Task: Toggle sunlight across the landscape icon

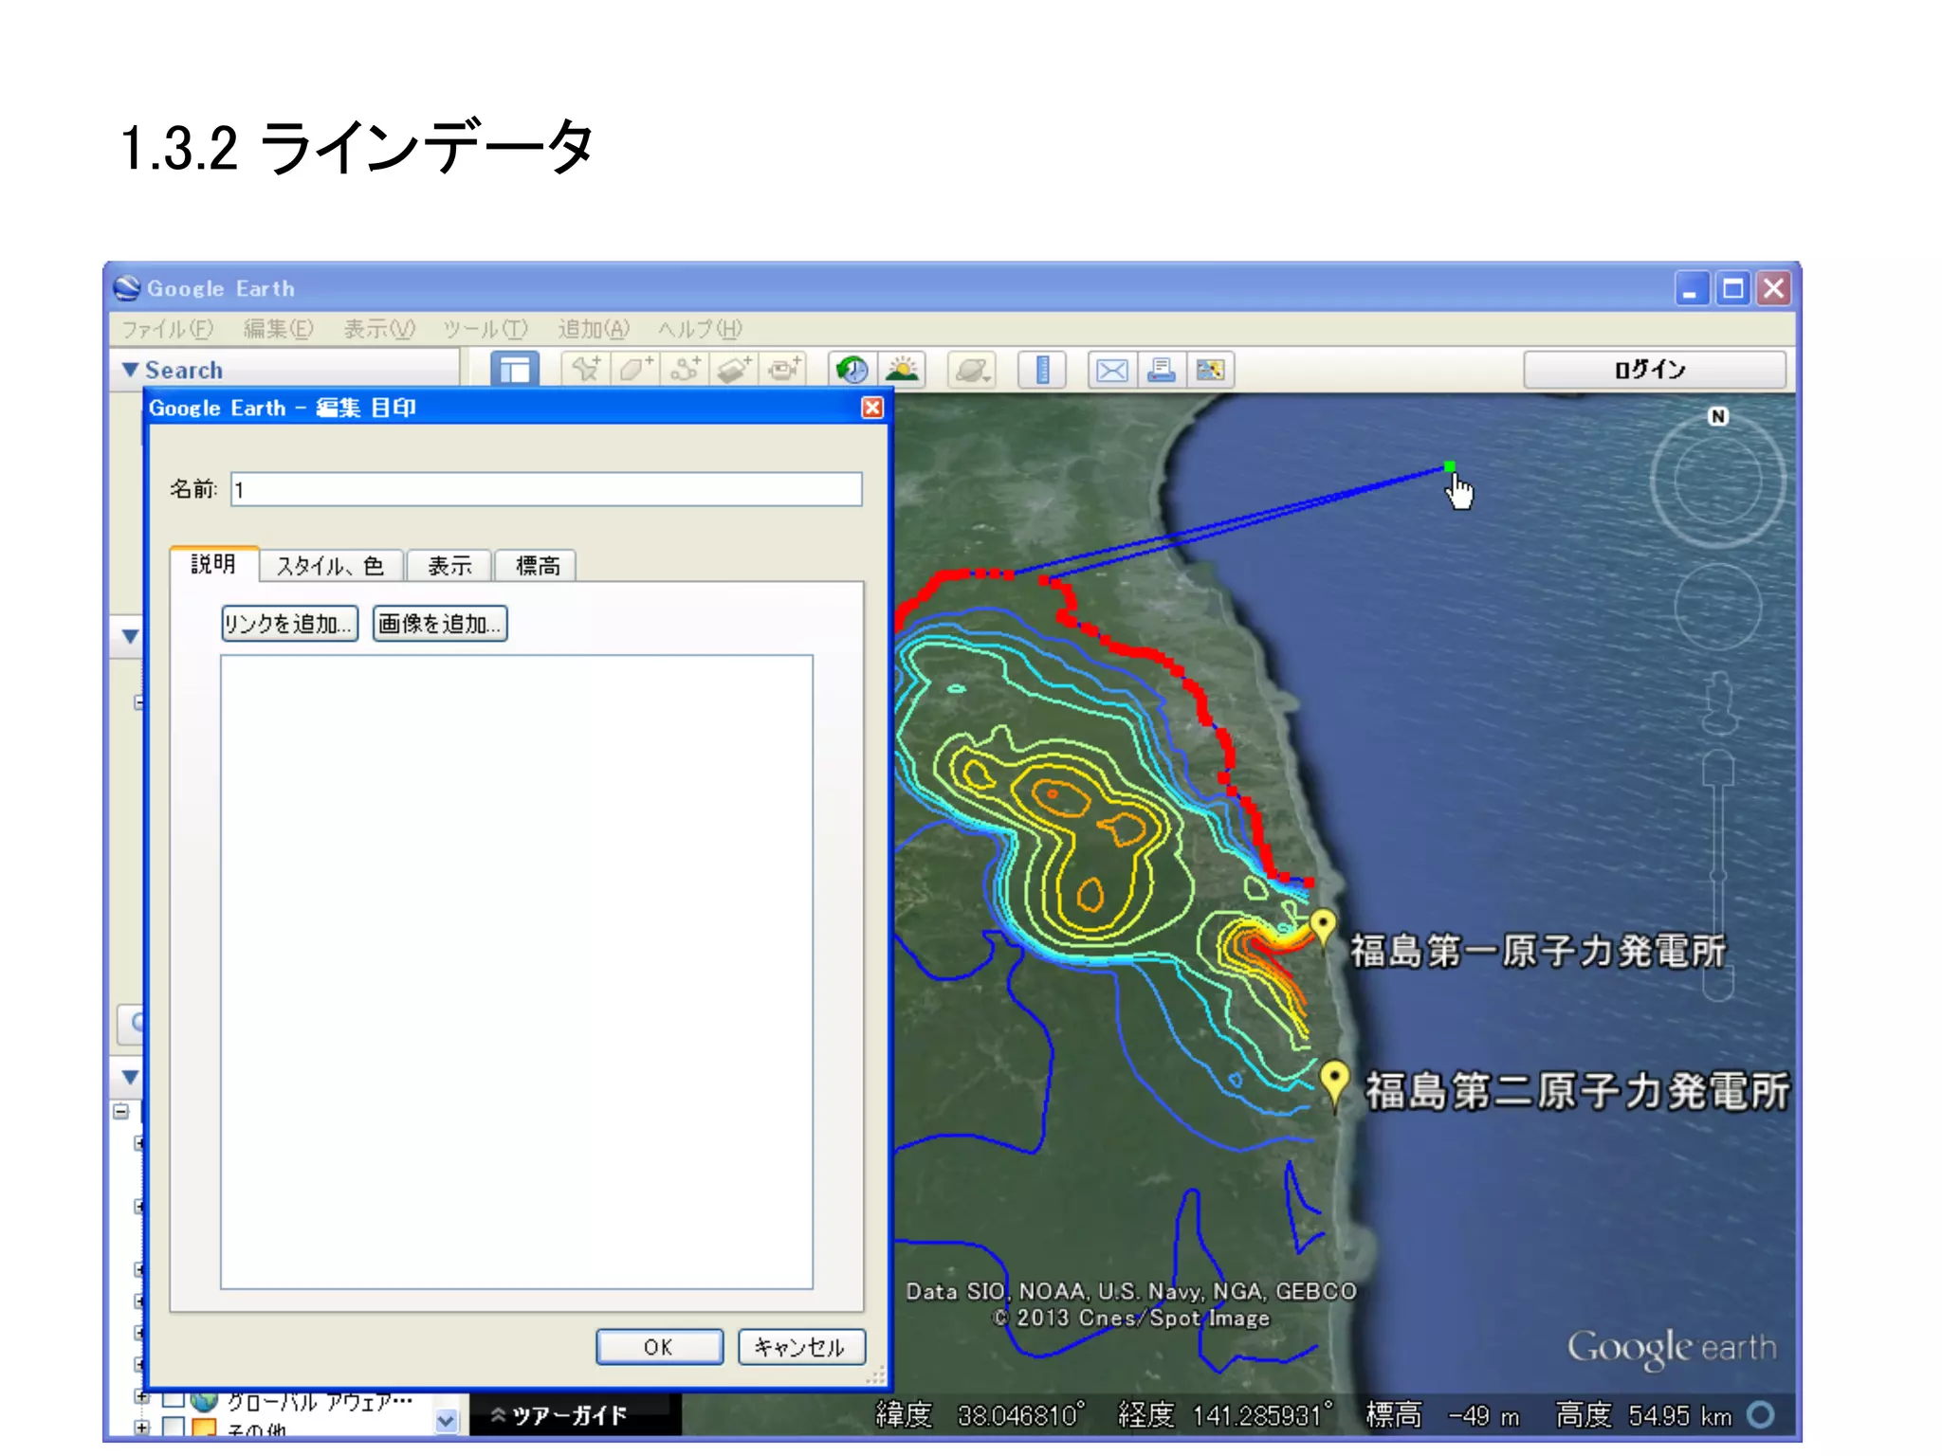Action: pyautogui.click(x=902, y=370)
